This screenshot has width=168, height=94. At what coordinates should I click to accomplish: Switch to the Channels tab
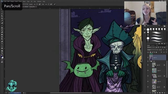click(x=153, y=45)
